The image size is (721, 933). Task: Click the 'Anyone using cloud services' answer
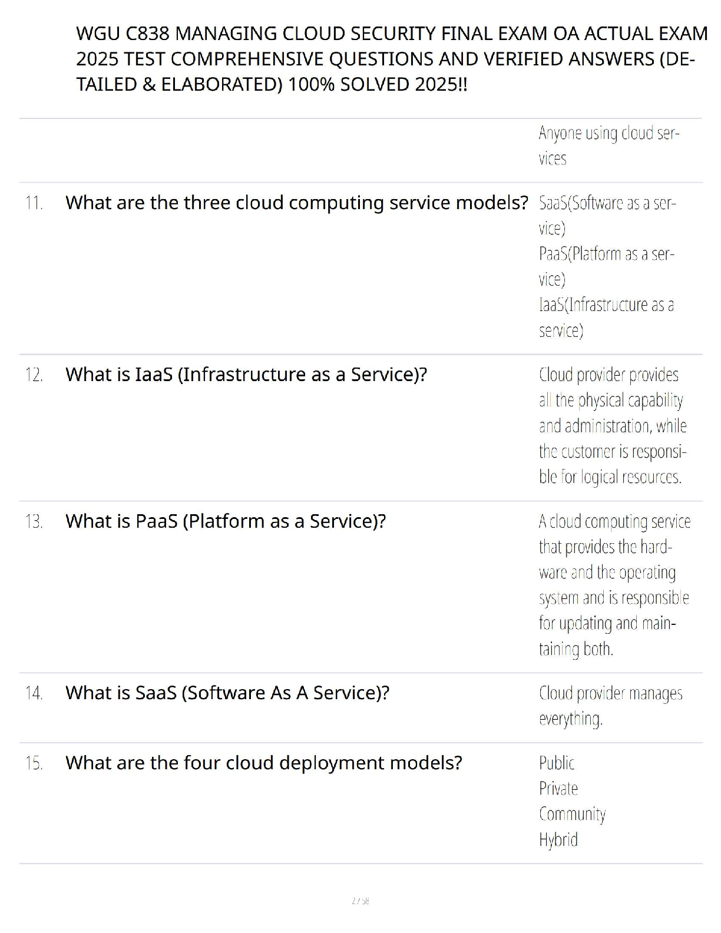608,145
